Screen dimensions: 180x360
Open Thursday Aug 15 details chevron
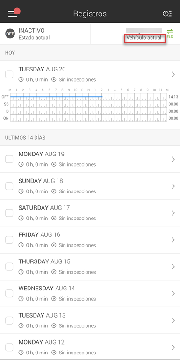click(x=173, y=267)
